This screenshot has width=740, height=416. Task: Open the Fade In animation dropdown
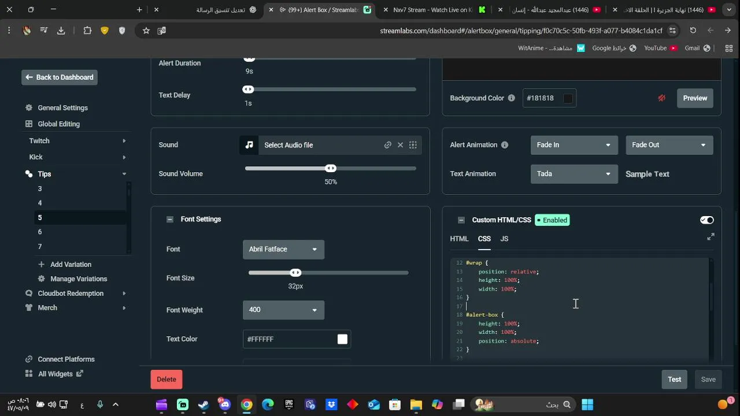(x=573, y=145)
